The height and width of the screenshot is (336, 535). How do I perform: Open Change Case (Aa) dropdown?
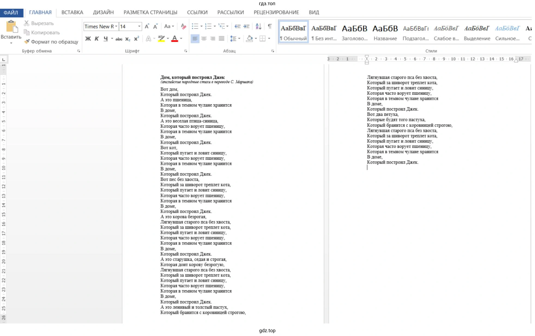pyautogui.click(x=169, y=26)
